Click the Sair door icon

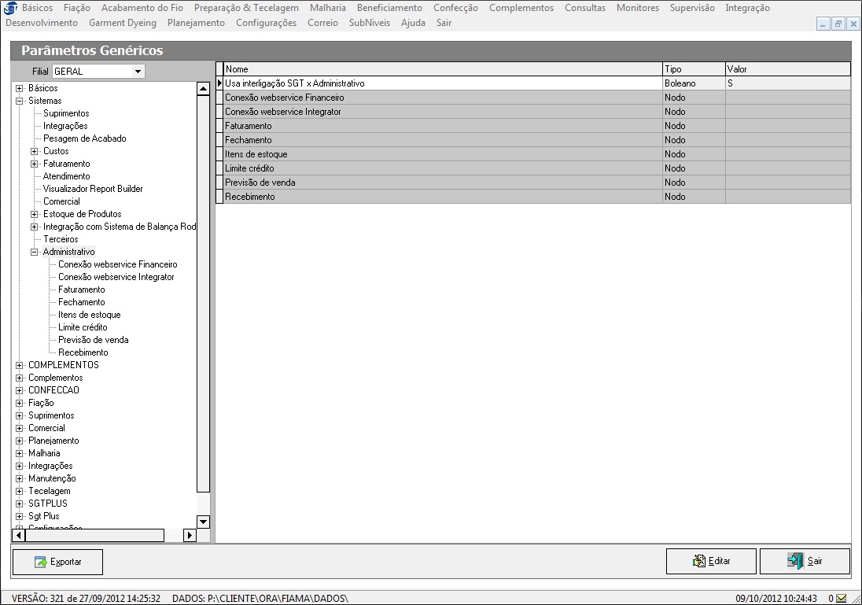(795, 561)
